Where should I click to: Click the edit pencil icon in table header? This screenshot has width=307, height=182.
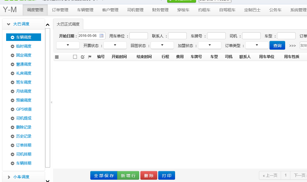coord(82,57)
